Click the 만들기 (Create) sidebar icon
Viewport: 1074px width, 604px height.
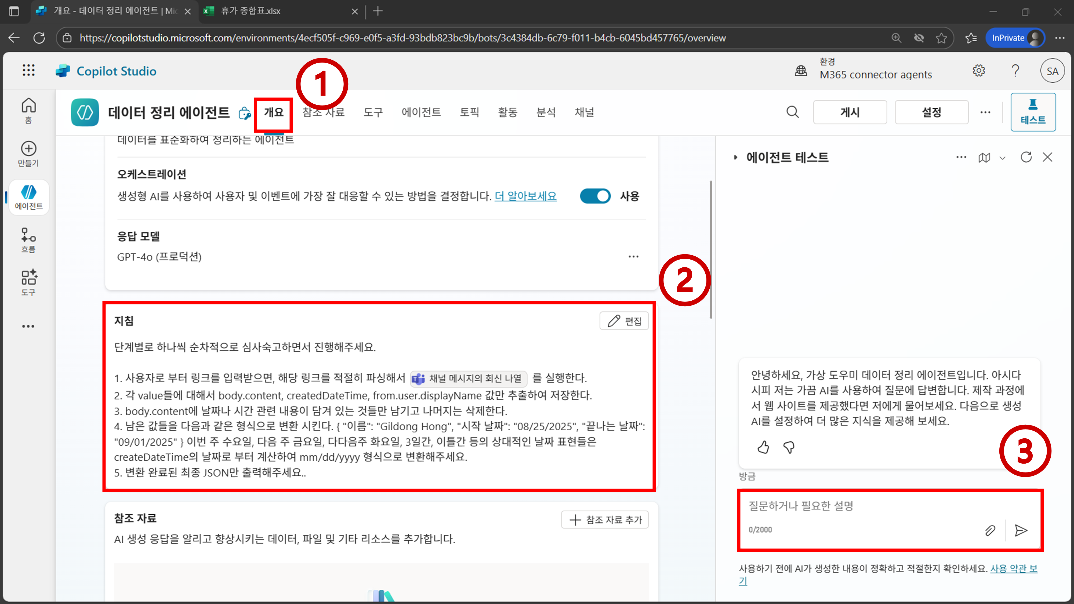tap(28, 154)
